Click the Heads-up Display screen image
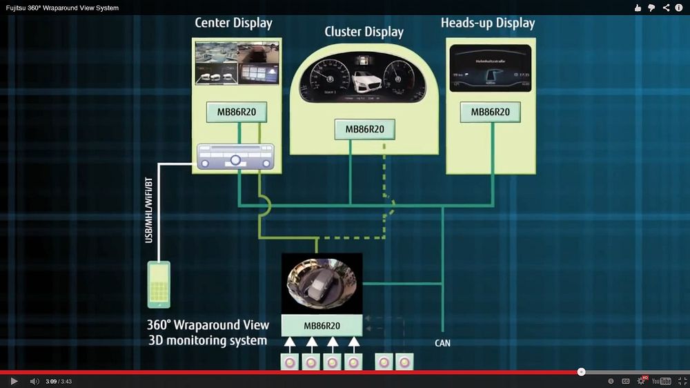 click(491, 68)
